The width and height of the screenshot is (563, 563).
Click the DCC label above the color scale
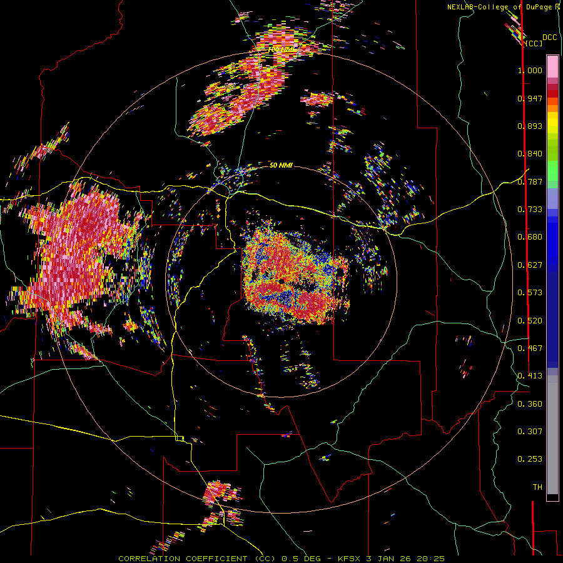pyautogui.click(x=549, y=38)
